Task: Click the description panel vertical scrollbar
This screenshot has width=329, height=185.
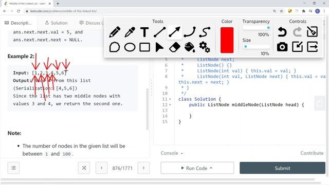Action: (x=148, y=109)
